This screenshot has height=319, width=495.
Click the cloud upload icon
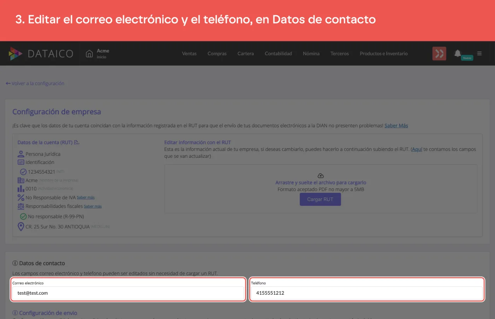tap(320, 176)
